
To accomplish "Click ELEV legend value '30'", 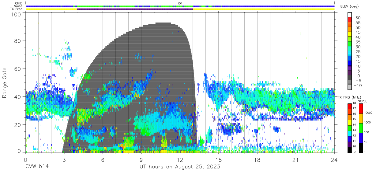I will 358,47.
